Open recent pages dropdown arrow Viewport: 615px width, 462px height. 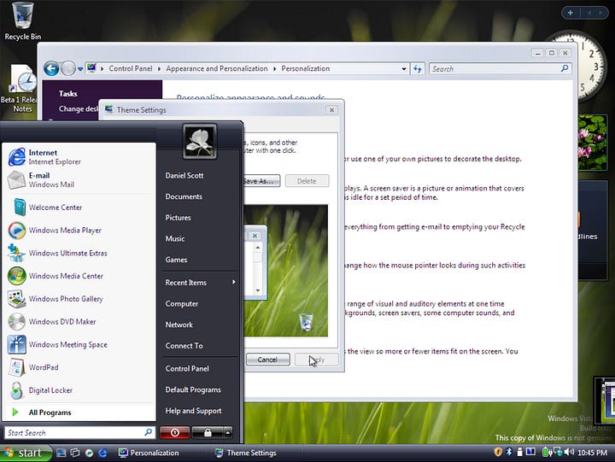80,69
